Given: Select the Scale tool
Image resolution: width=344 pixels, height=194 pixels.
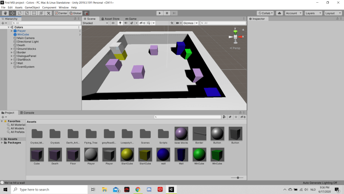Looking at the screenshot, I should pyautogui.click(x=27, y=13).
